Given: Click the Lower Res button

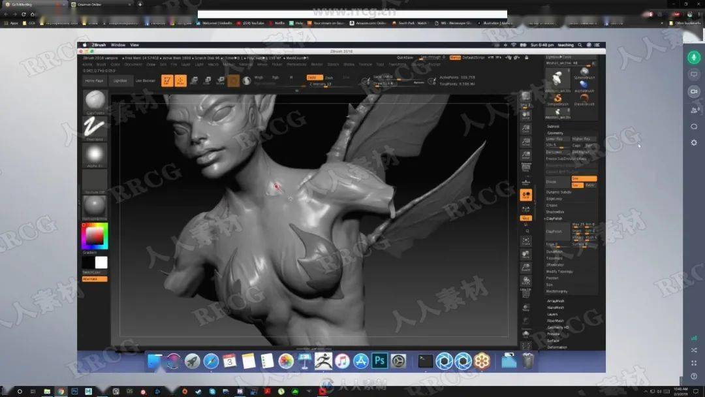Looking at the screenshot, I should pyautogui.click(x=557, y=139).
